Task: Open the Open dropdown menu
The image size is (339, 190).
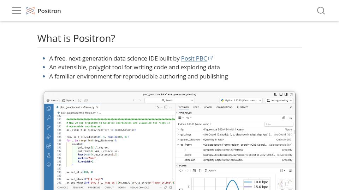Action: (x=68, y=100)
